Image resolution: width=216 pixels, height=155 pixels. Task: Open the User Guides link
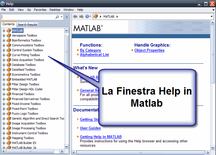pyautogui.click(x=90, y=128)
